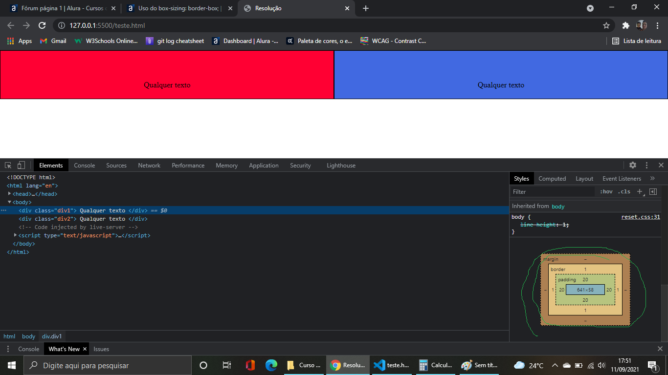Open the W3Schools Online bookmark
The height and width of the screenshot is (375, 668).
tap(106, 41)
